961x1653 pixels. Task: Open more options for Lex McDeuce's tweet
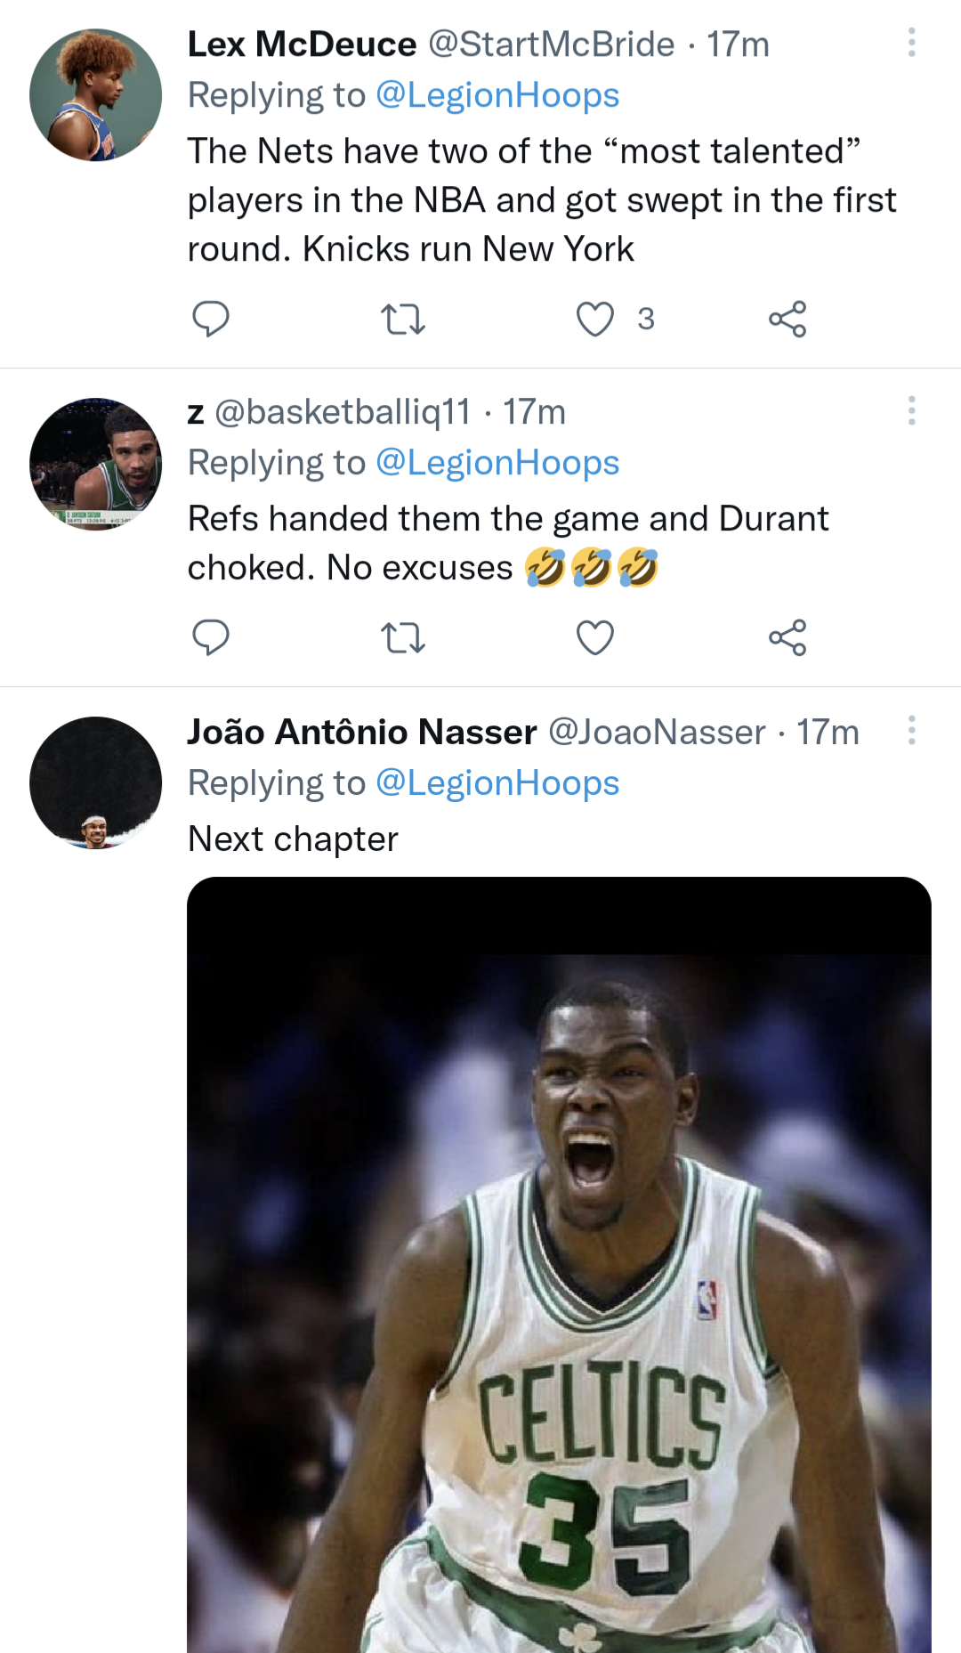pos(911,43)
